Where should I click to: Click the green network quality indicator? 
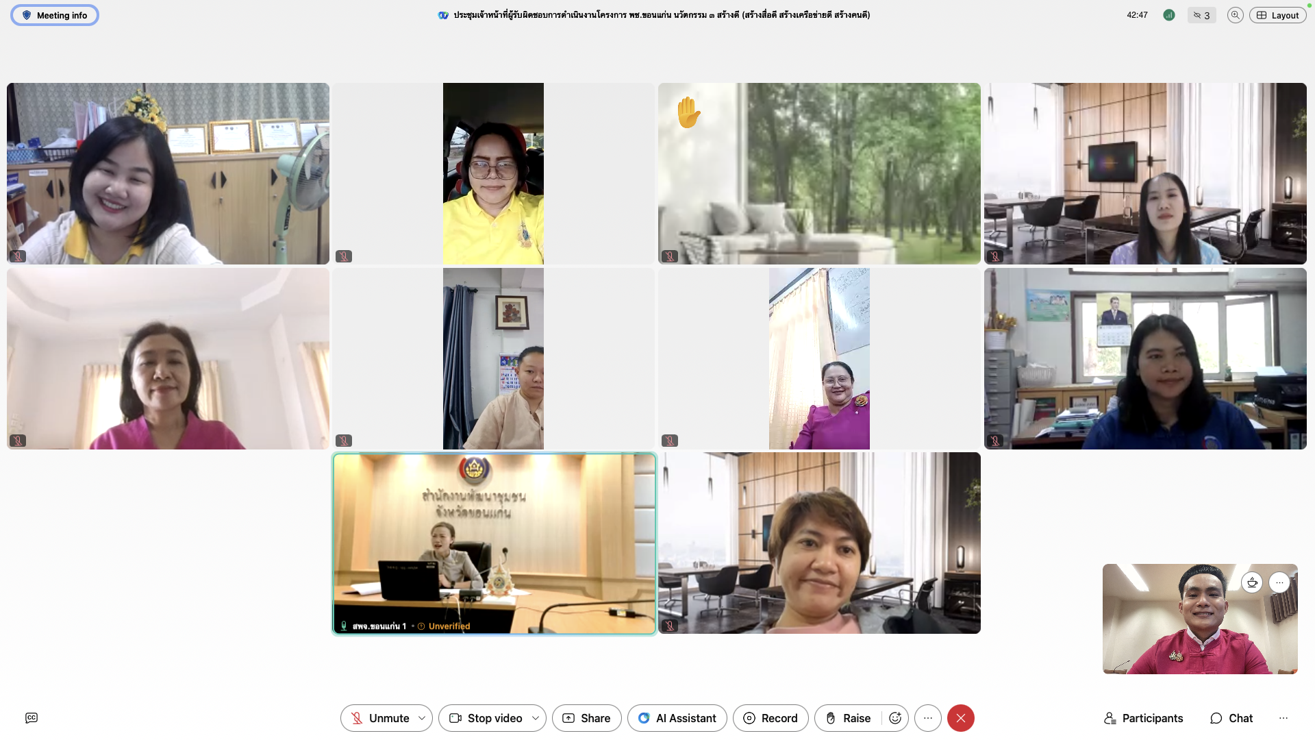click(x=1169, y=15)
